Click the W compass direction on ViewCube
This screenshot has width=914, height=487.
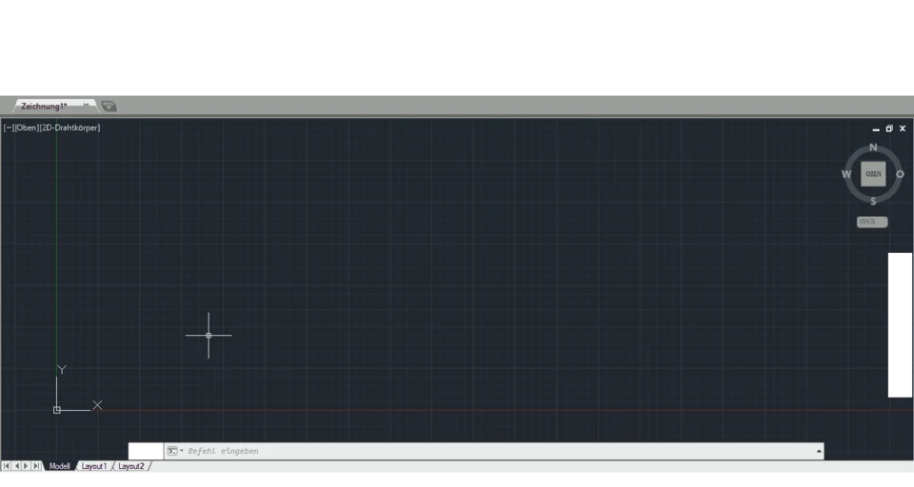(x=846, y=174)
